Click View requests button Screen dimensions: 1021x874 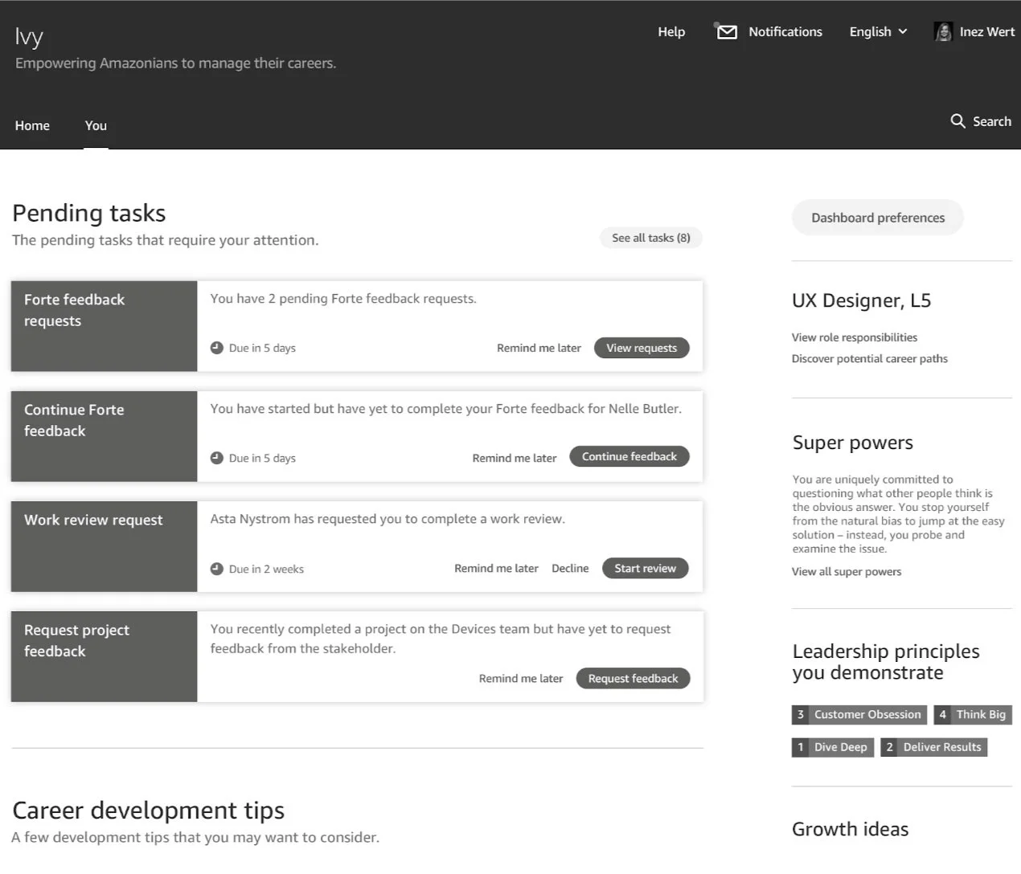click(x=642, y=348)
